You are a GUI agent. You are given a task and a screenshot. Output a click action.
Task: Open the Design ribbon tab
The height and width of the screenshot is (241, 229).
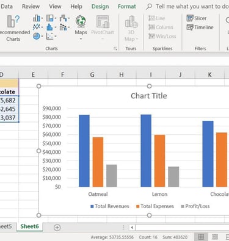[x=100, y=7]
